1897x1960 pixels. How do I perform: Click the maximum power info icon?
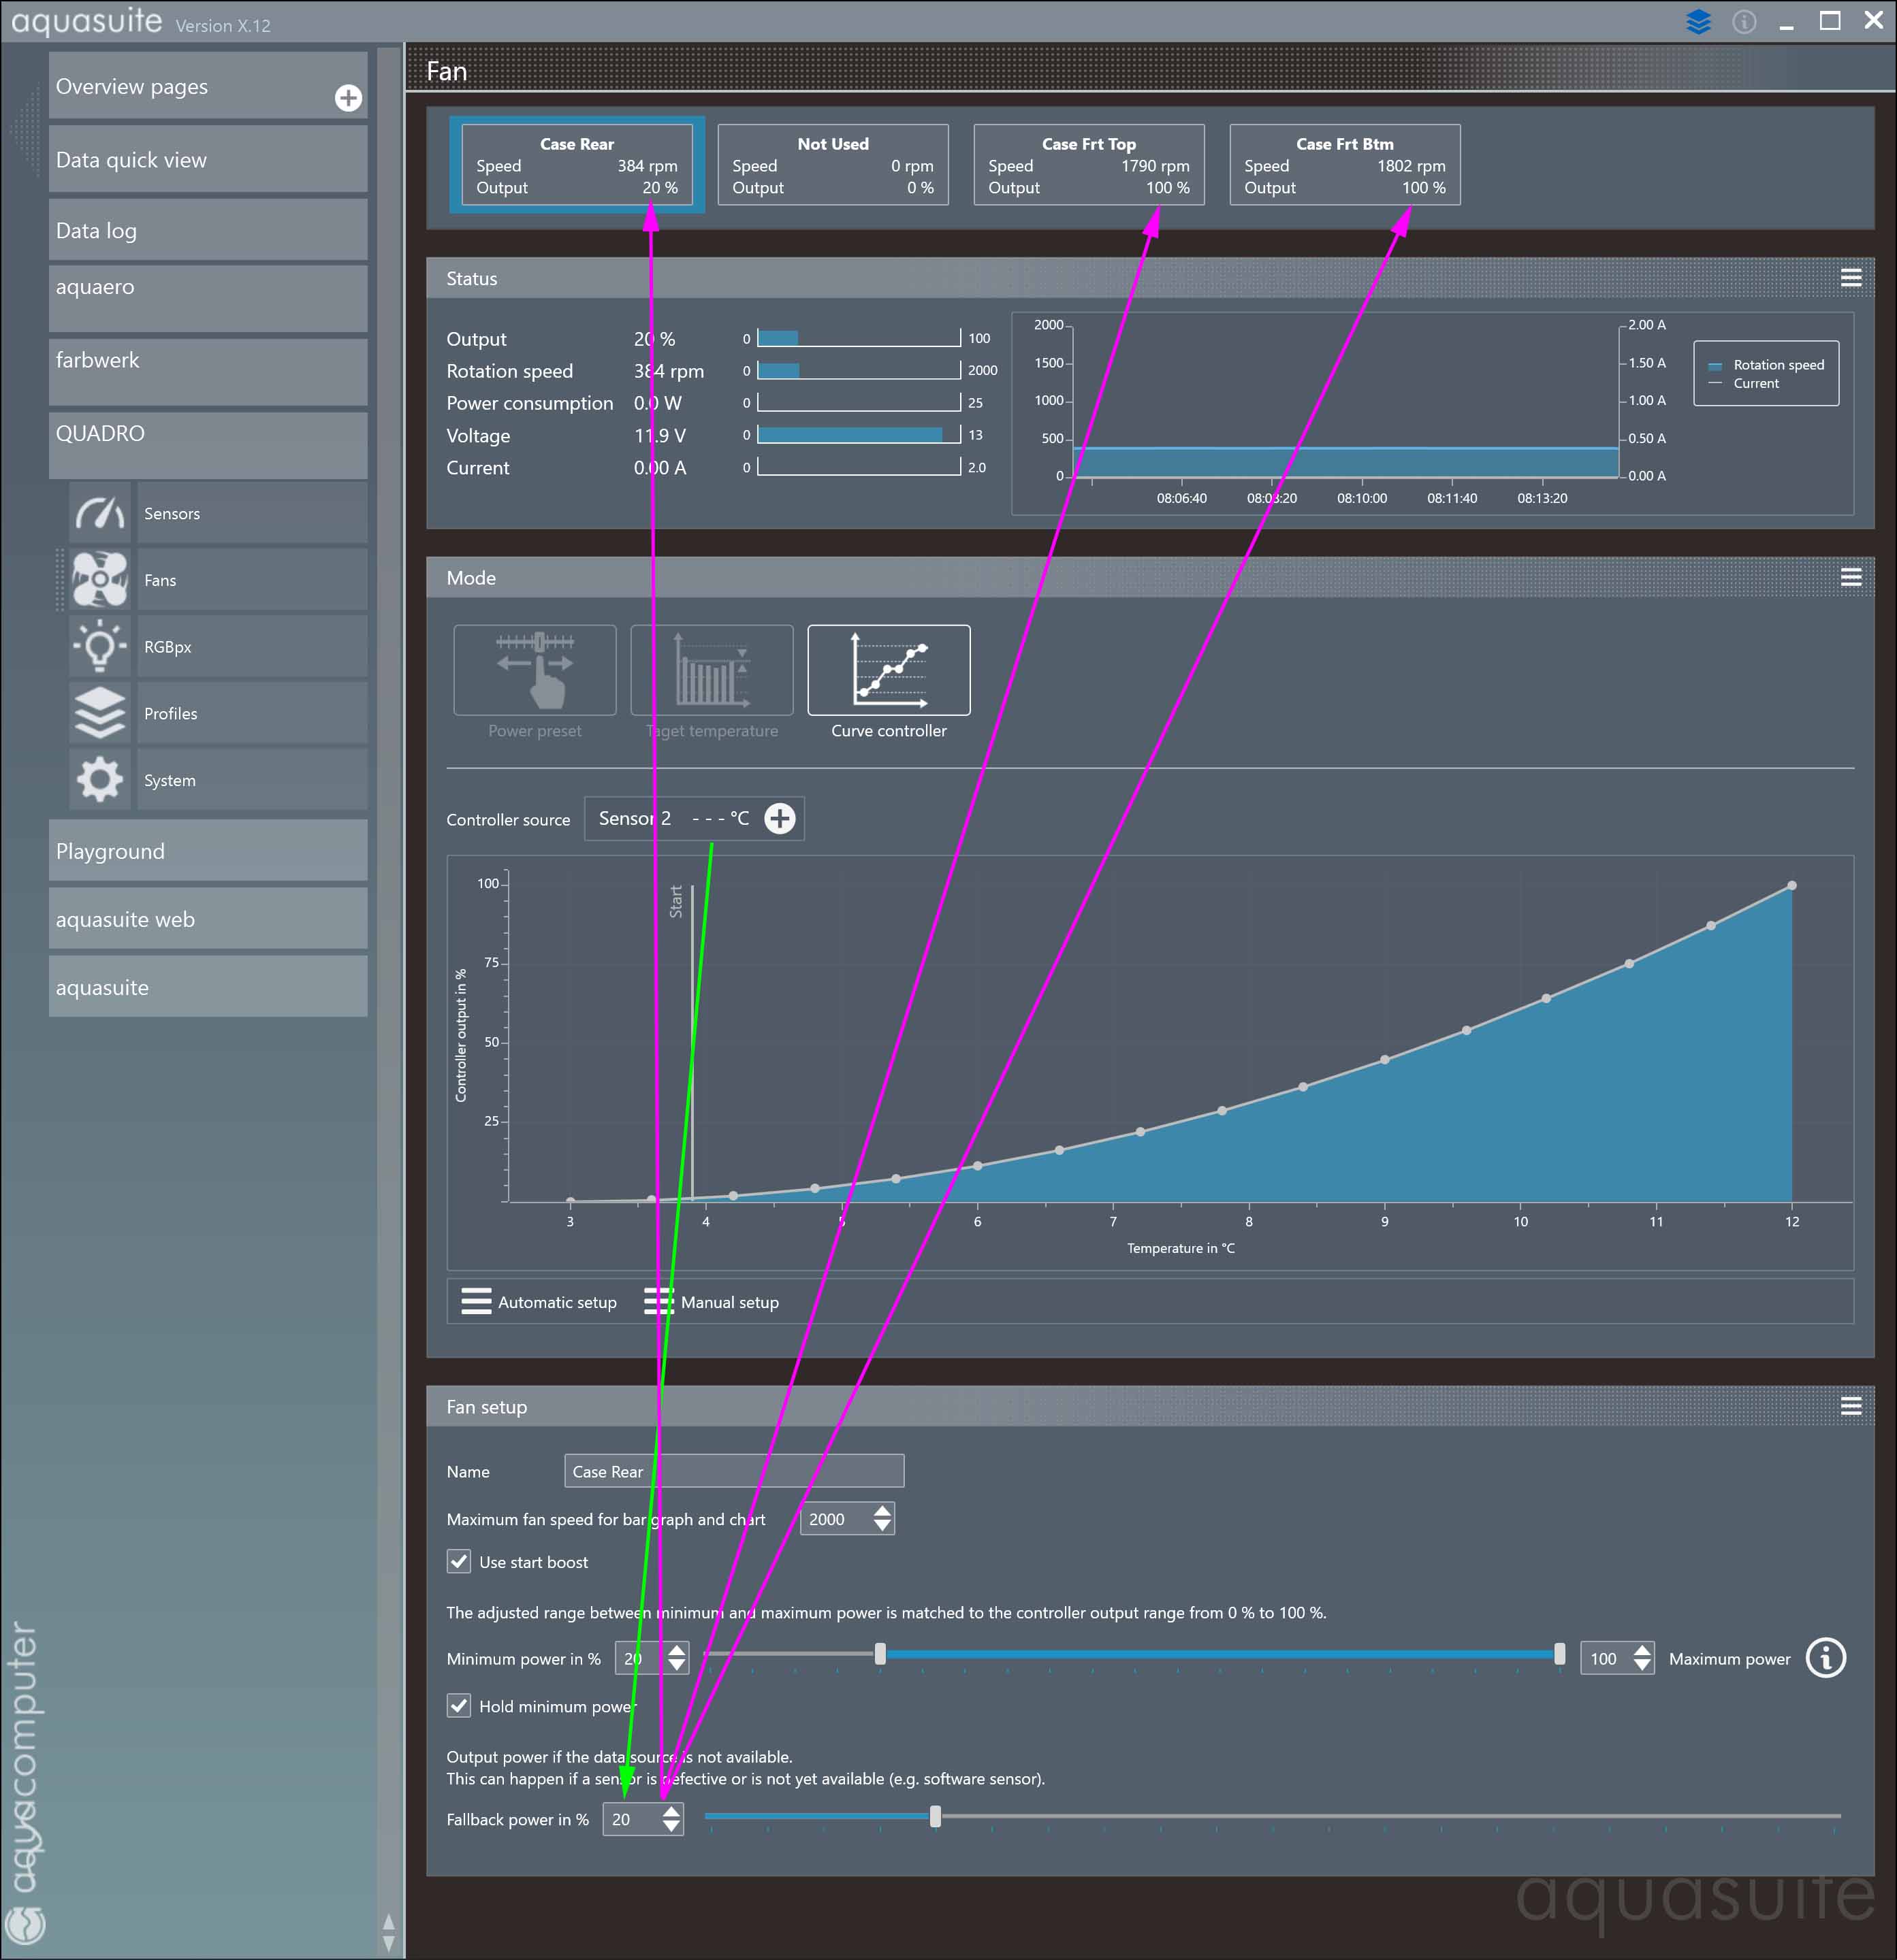pyautogui.click(x=1825, y=1658)
